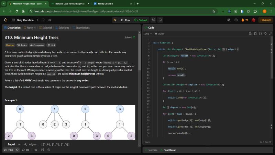
Task: Expand the Topics tag section
Action: 22,45
